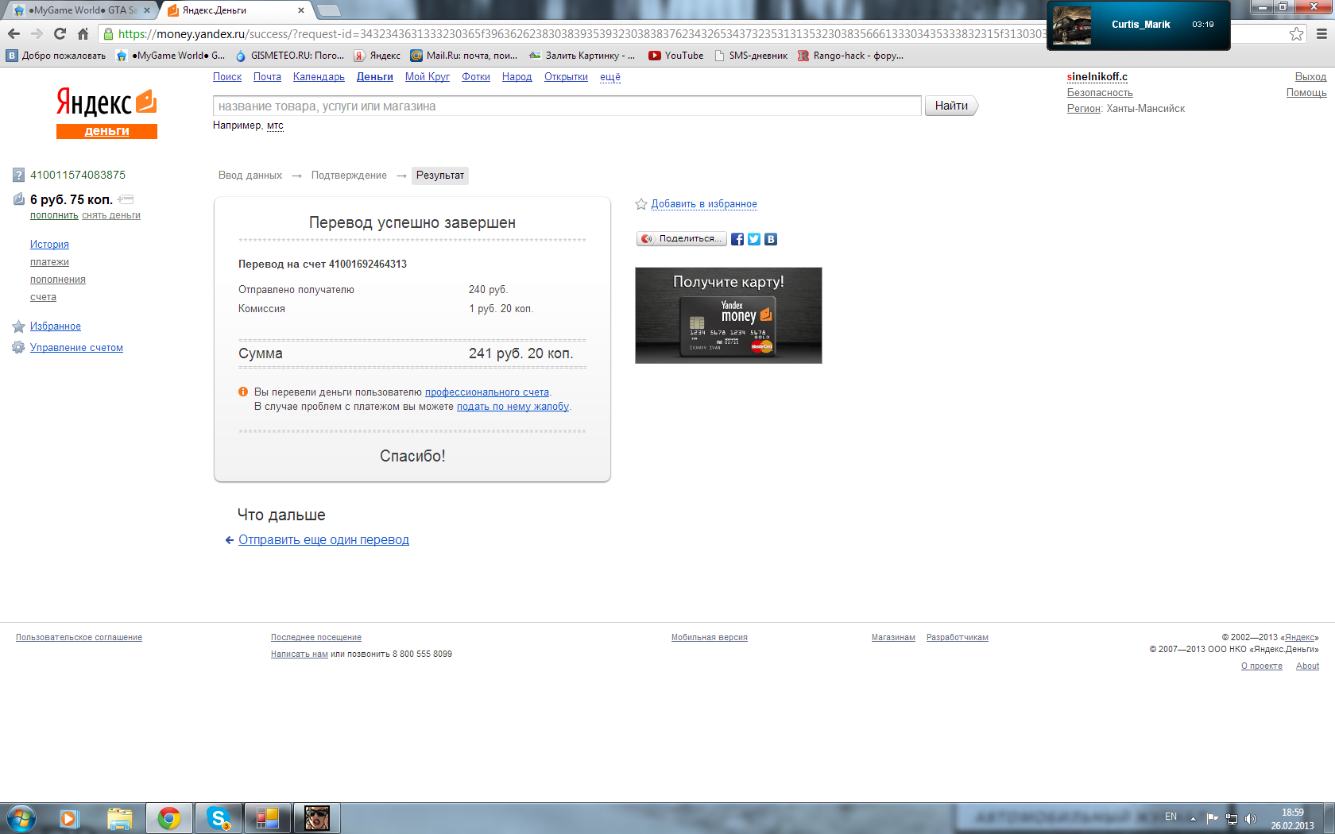Click the question mark icon beside account number

18,175
